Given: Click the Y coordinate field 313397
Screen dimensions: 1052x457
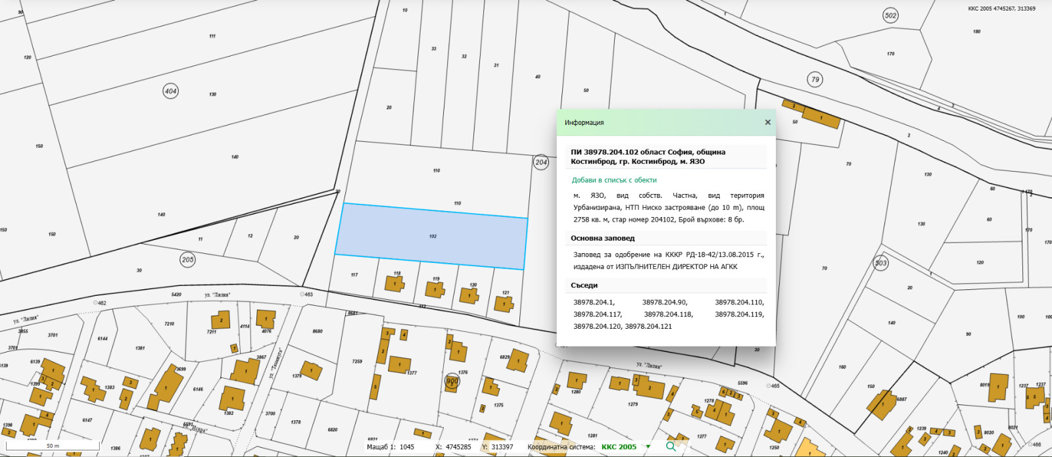Looking at the screenshot, I should (502, 447).
